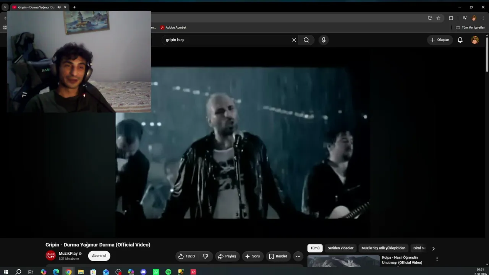Open WhatsApp from the taskbar
The width and height of the screenshot is (489, 275).
click(x=156, y=272)
